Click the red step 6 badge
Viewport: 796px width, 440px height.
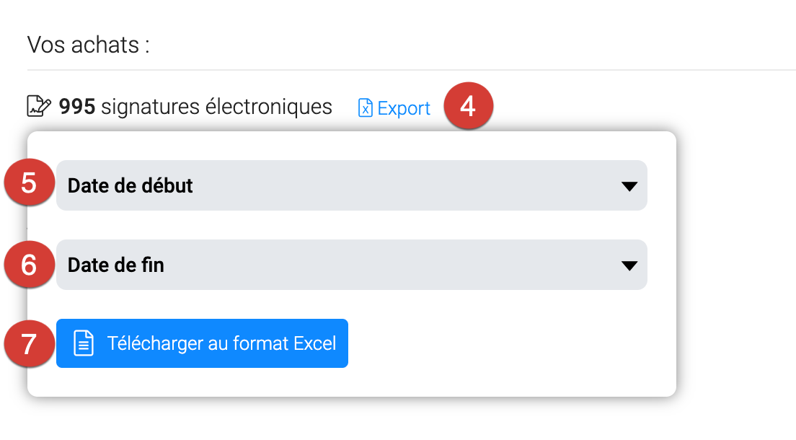[x=29, y=264]
